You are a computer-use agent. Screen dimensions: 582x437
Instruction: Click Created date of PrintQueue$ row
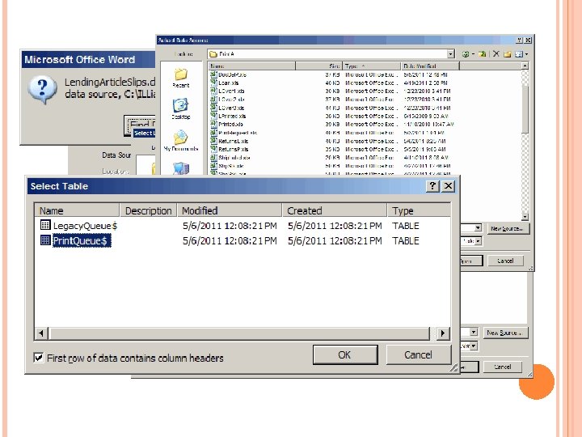335,241
